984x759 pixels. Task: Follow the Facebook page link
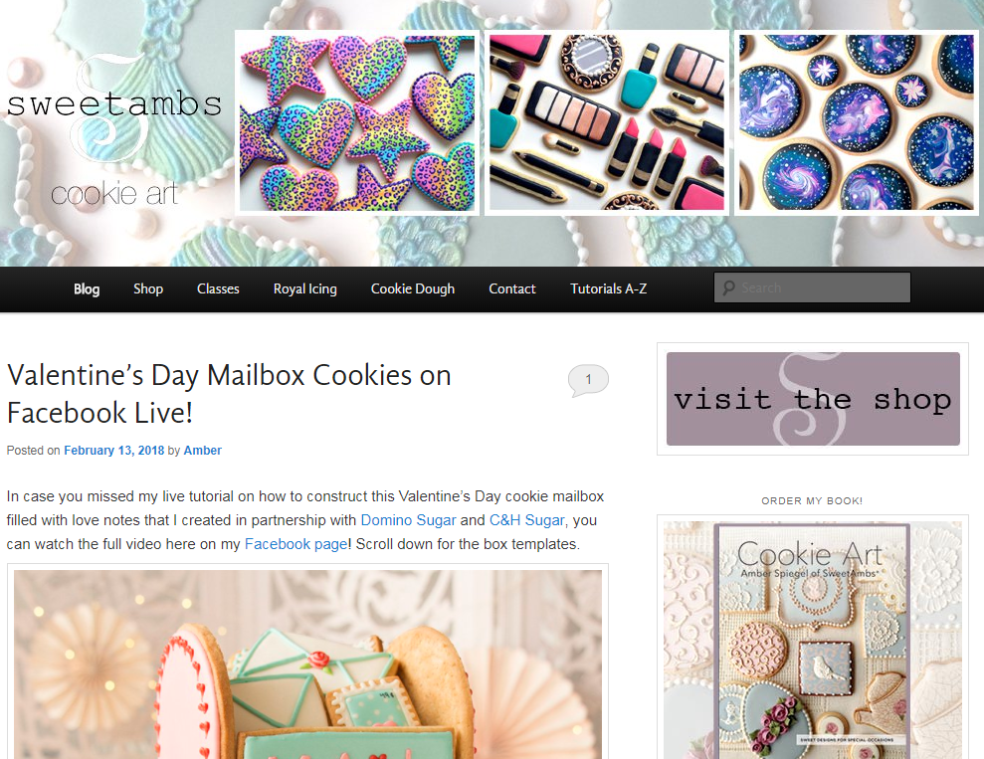point(296,544)
